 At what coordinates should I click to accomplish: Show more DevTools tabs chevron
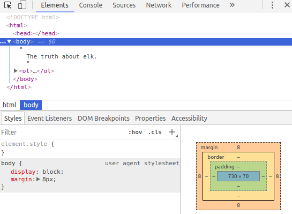click(232, 5)
